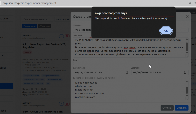Click the browser zoom magnifier icon

(x=190, y=3)
